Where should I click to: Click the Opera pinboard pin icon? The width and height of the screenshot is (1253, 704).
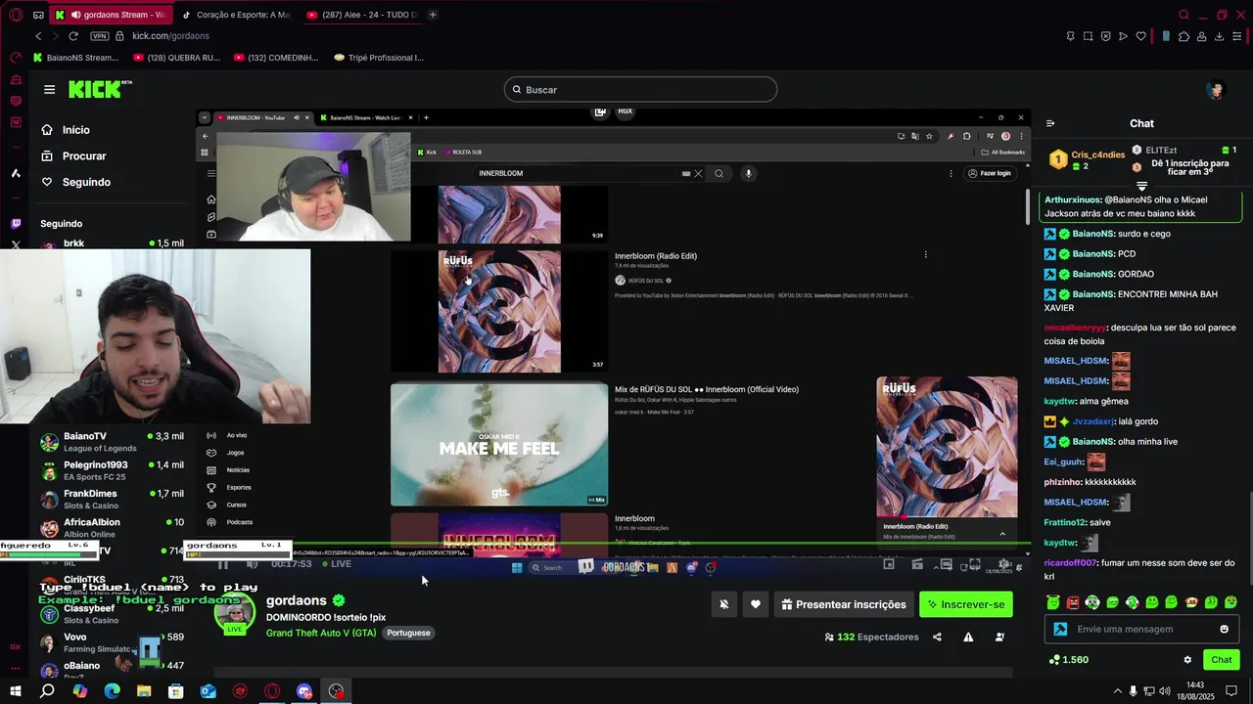(x=1070, y=36)
